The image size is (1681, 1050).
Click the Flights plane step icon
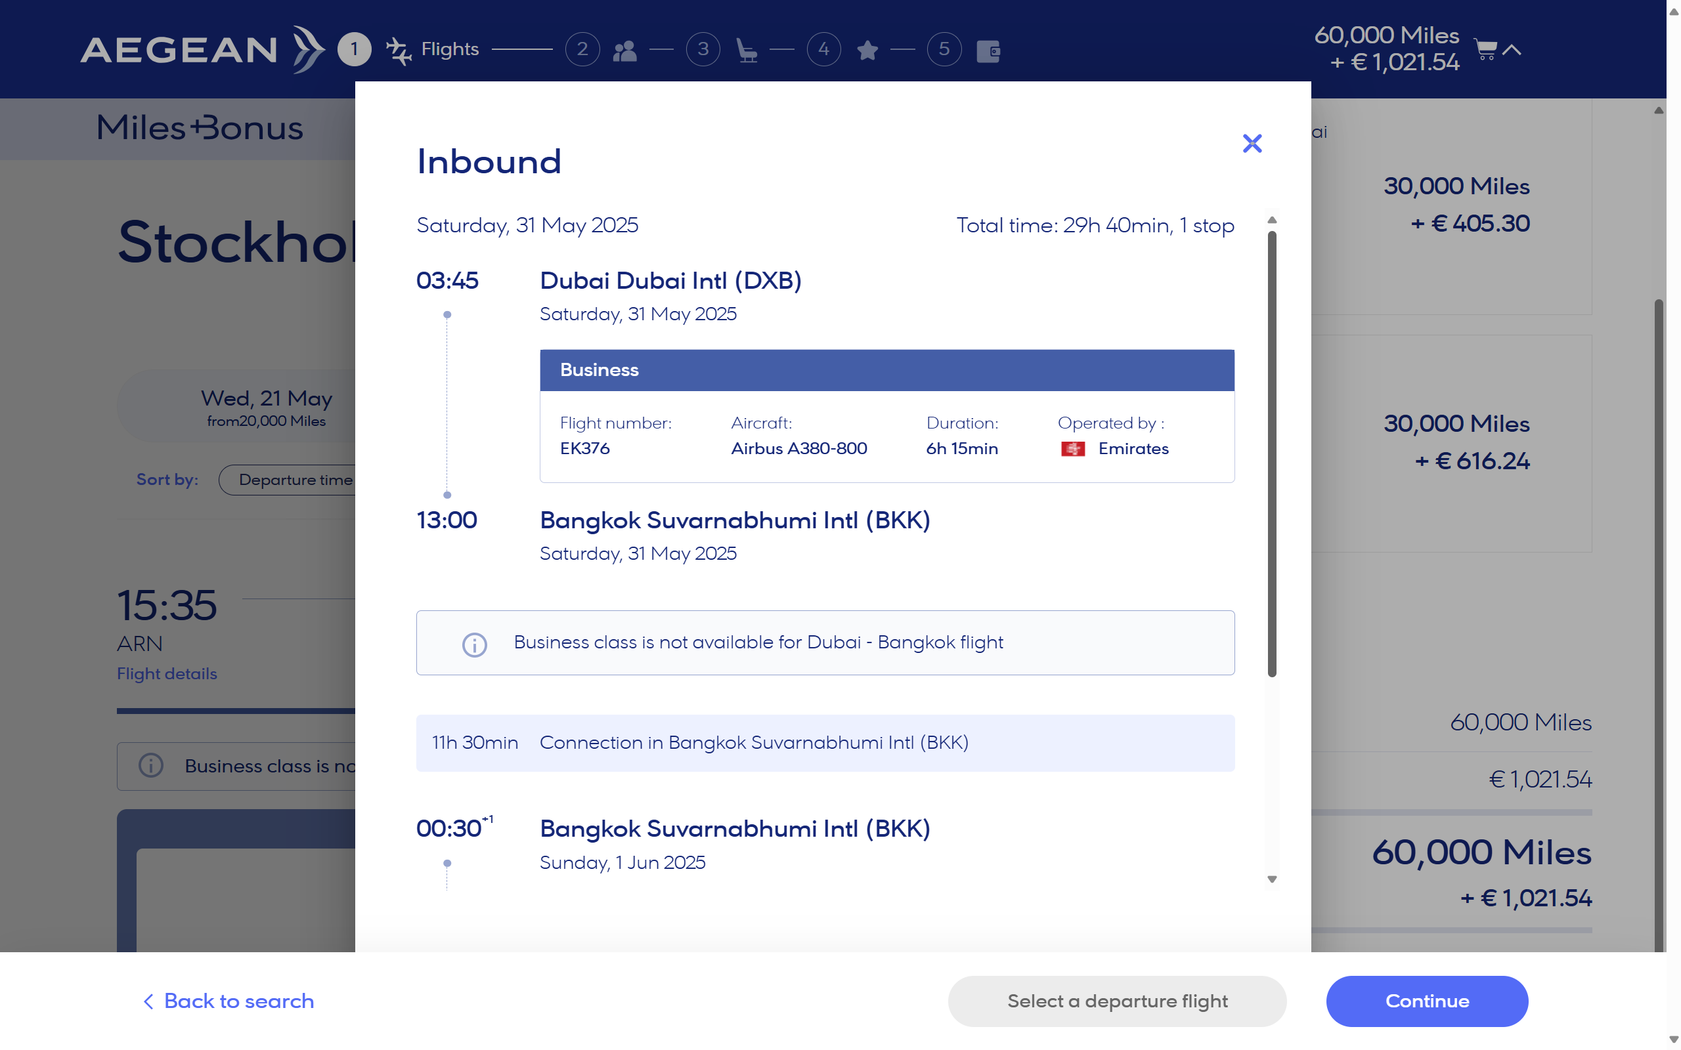click(399, 51)
